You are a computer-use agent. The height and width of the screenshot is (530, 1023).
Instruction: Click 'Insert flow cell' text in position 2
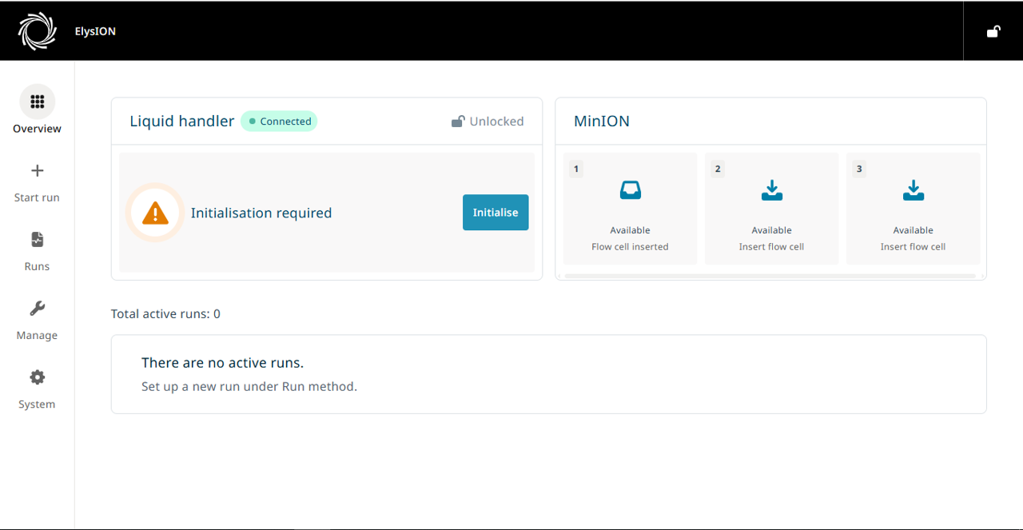coord(771,247)
